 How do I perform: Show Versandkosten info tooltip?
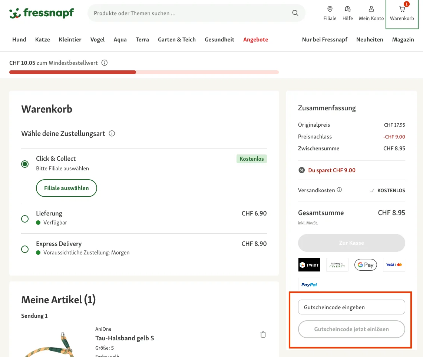[339, 190]
